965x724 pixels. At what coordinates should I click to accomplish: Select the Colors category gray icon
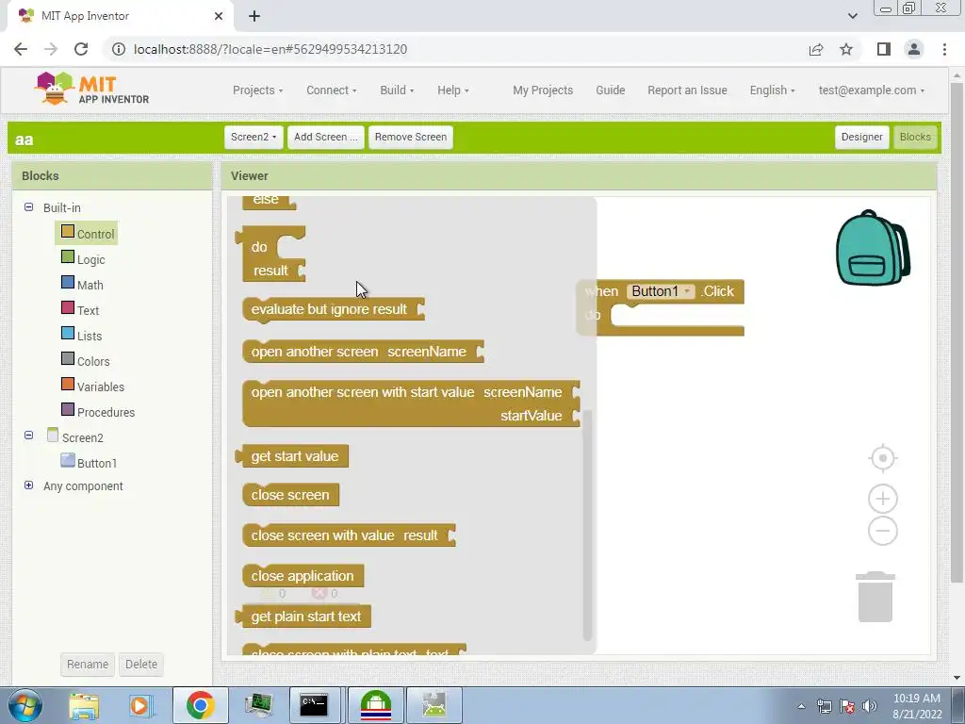(68, 359)
